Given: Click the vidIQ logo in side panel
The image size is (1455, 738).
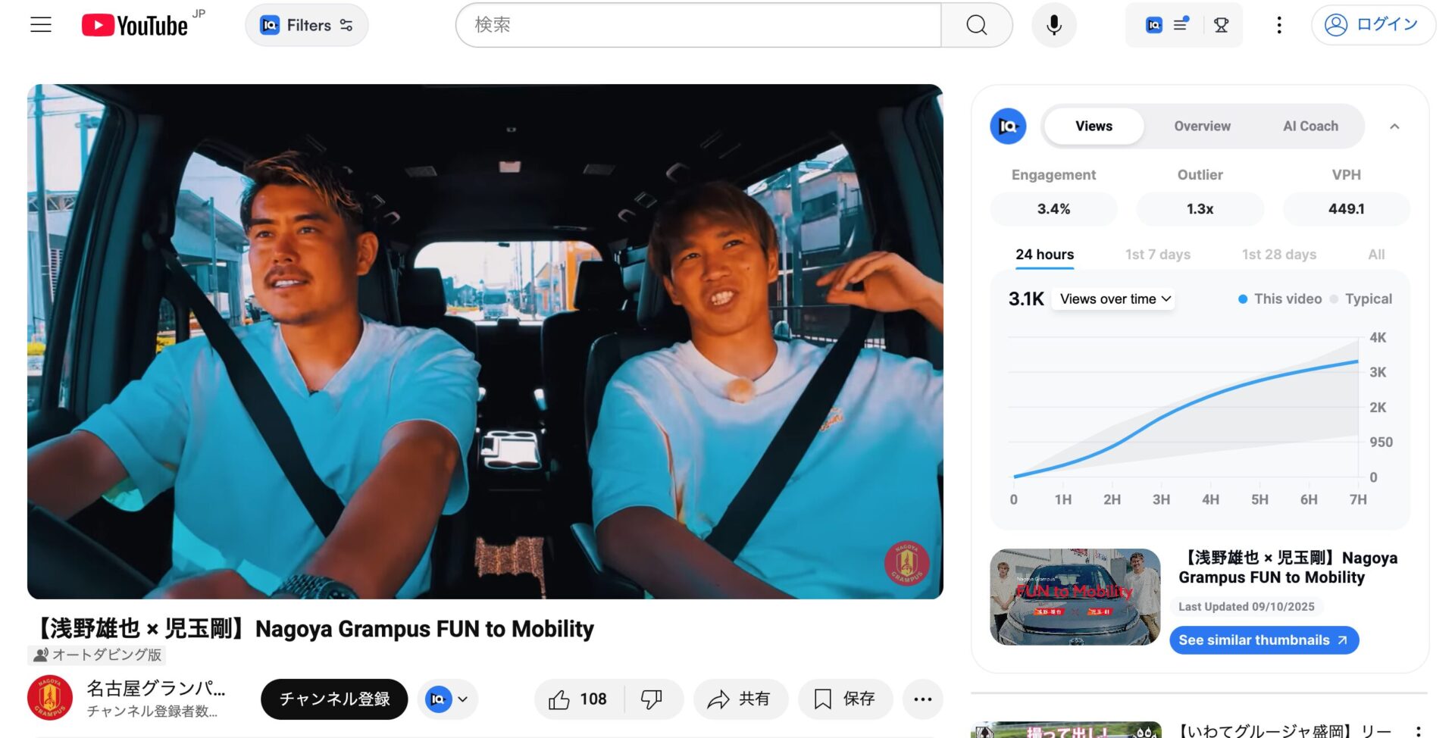Looking at the screenshot, I should point(1008,127).
